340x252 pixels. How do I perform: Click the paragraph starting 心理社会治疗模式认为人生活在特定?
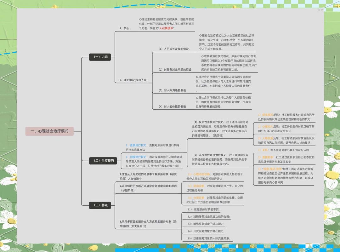(x=227, y=42)
